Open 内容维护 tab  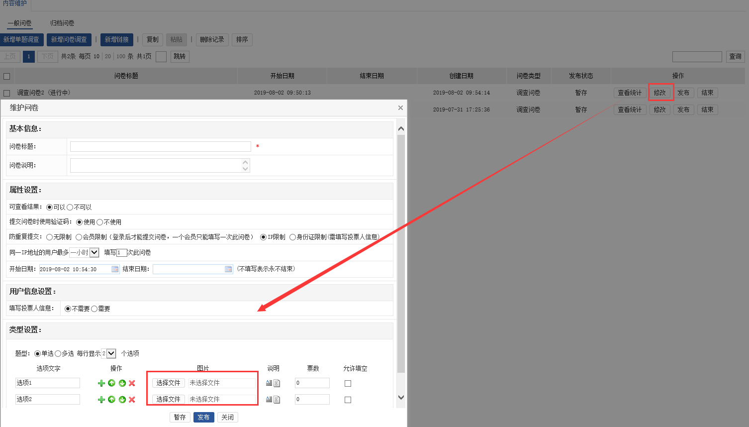point(15,4)
